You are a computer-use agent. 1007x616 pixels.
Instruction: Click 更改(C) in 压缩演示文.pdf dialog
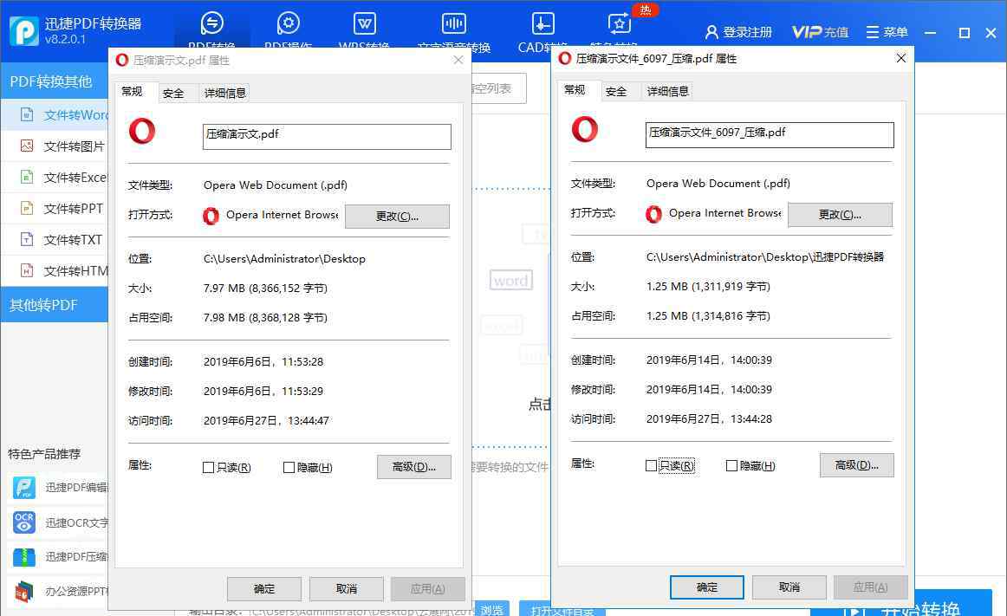coord(397,217)
